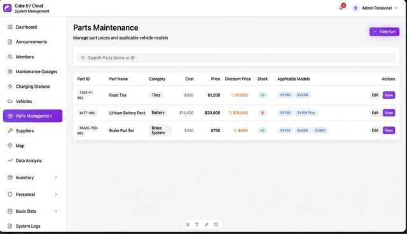Click the Tires category tag
Image resolution: width=407 pixels, height=234 pixels.
point(156,95)
